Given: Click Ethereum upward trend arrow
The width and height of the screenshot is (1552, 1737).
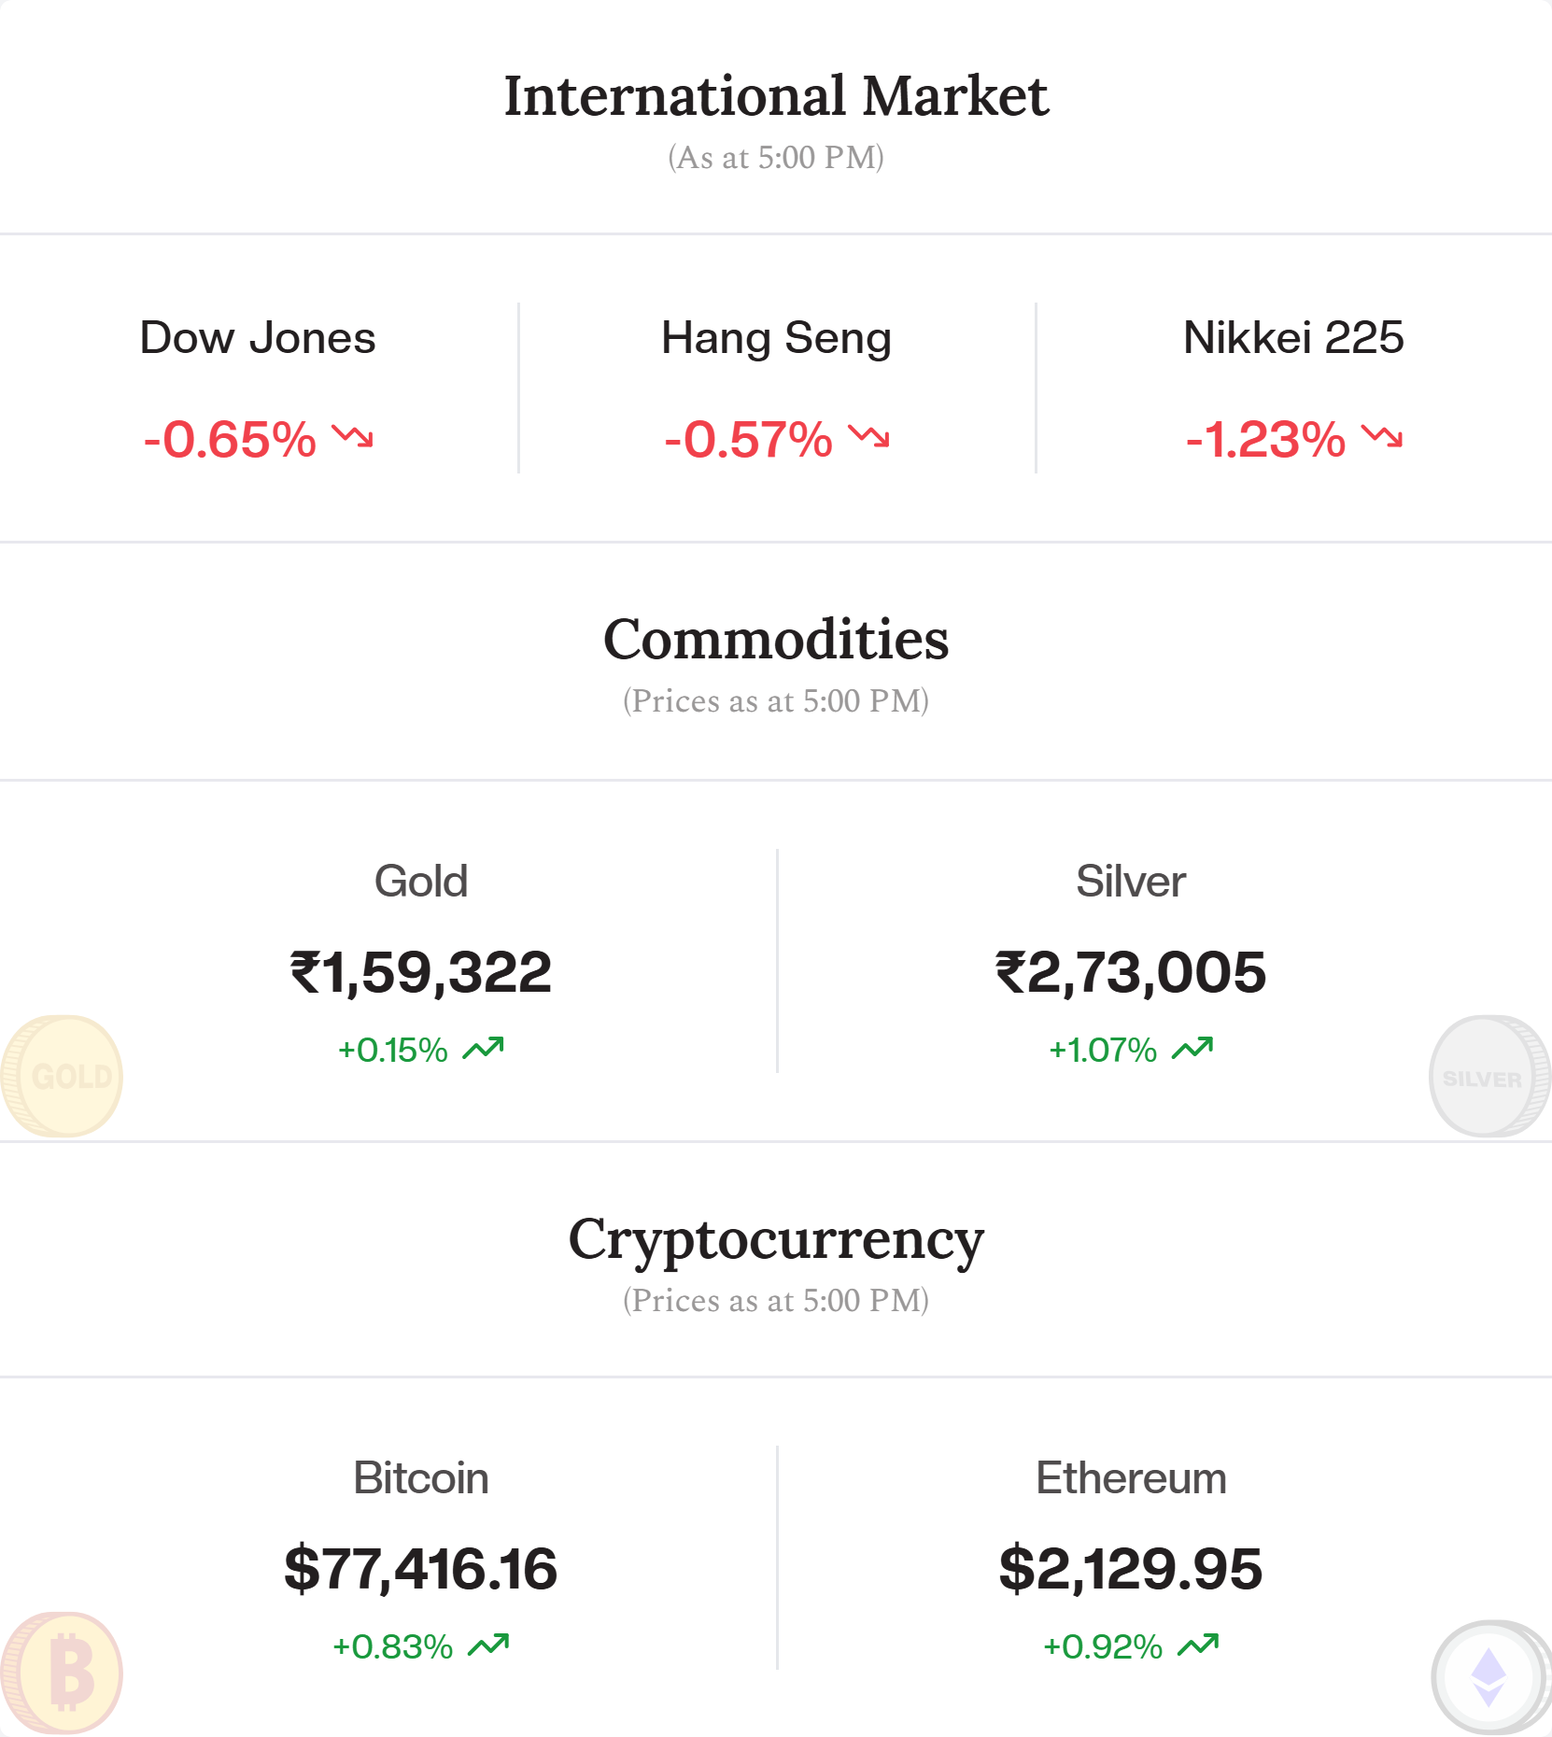Looking at the screenshot, I should (x=1198, y=1645).
